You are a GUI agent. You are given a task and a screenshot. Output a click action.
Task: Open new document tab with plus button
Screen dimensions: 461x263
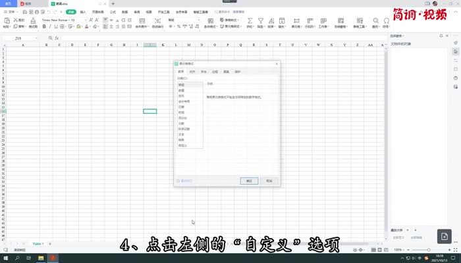(113, 3)
